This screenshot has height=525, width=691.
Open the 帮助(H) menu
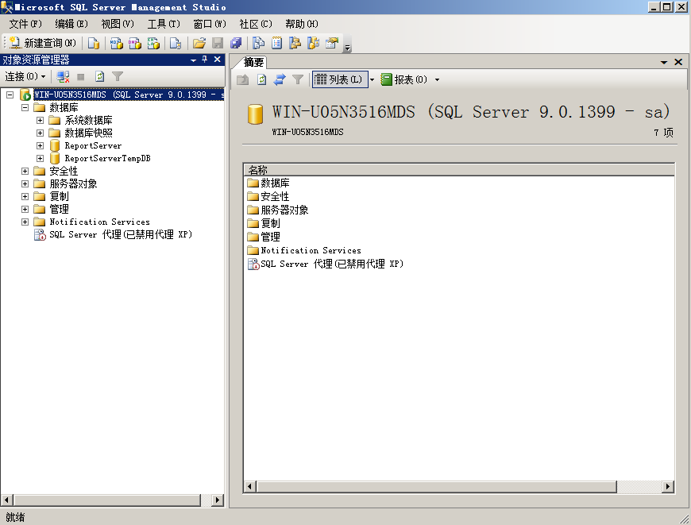point(302,24)
